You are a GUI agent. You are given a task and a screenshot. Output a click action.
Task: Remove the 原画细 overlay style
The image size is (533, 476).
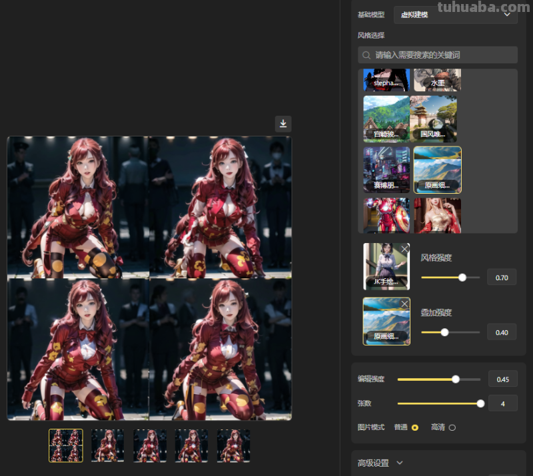(404, 304)
